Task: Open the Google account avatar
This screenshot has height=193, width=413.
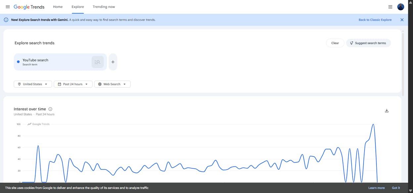Action: (401, 7)
